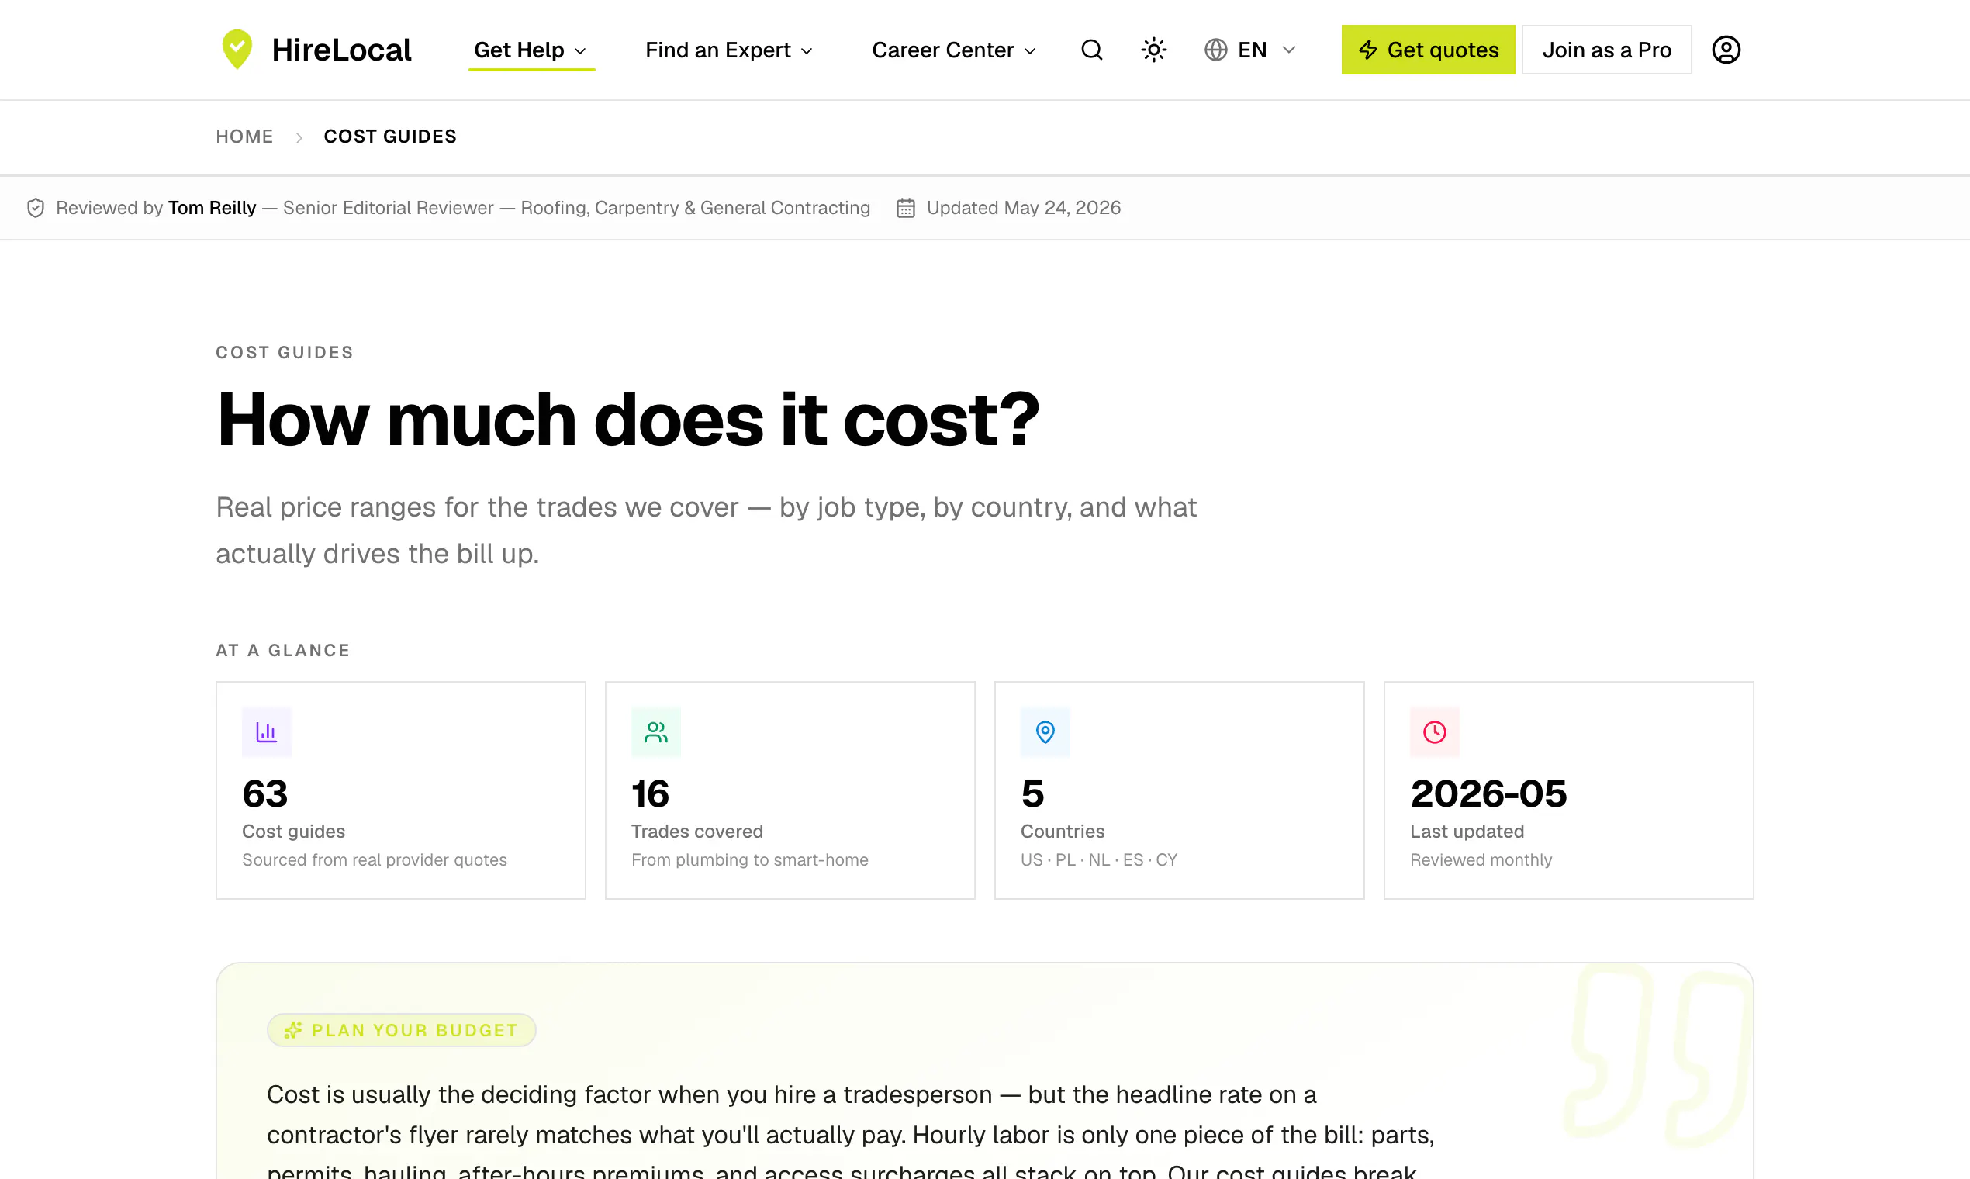Click the reviewed shield check icon
This screenshot has height=1179, width=1970.
[36, 208]
